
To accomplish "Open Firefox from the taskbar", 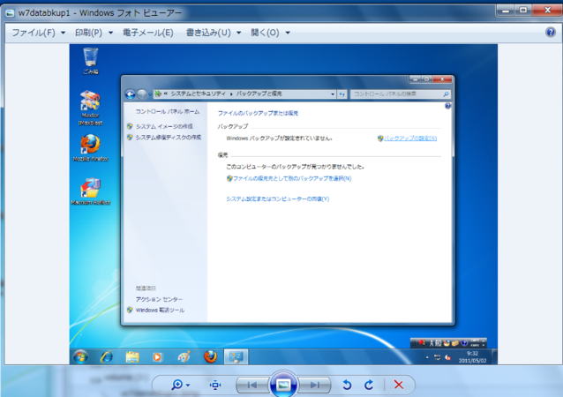I will pyautogui.click(x=210, y=356).
